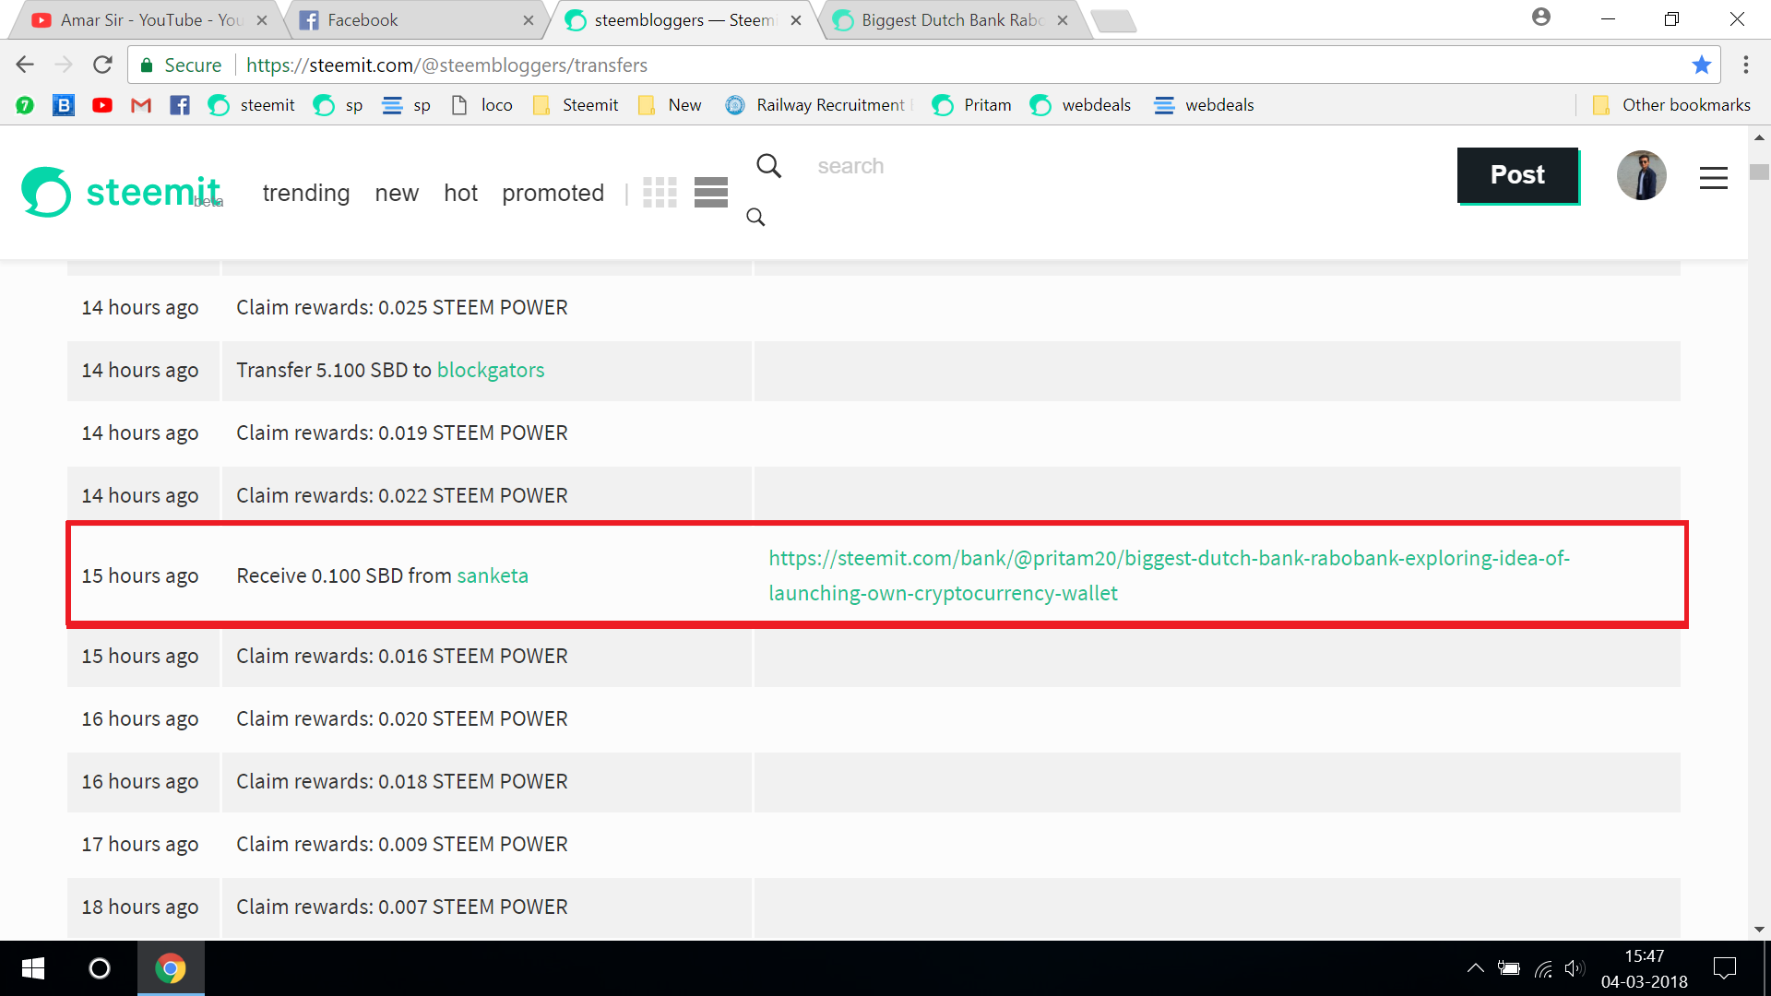Switch to list view layout icon
The image size is (1771, 996).
711,192
